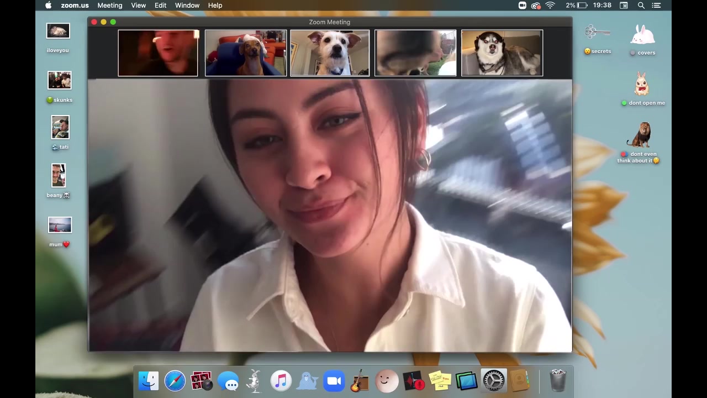
Task: Open the Trash in the dock
Action: (x=558, y=381)
